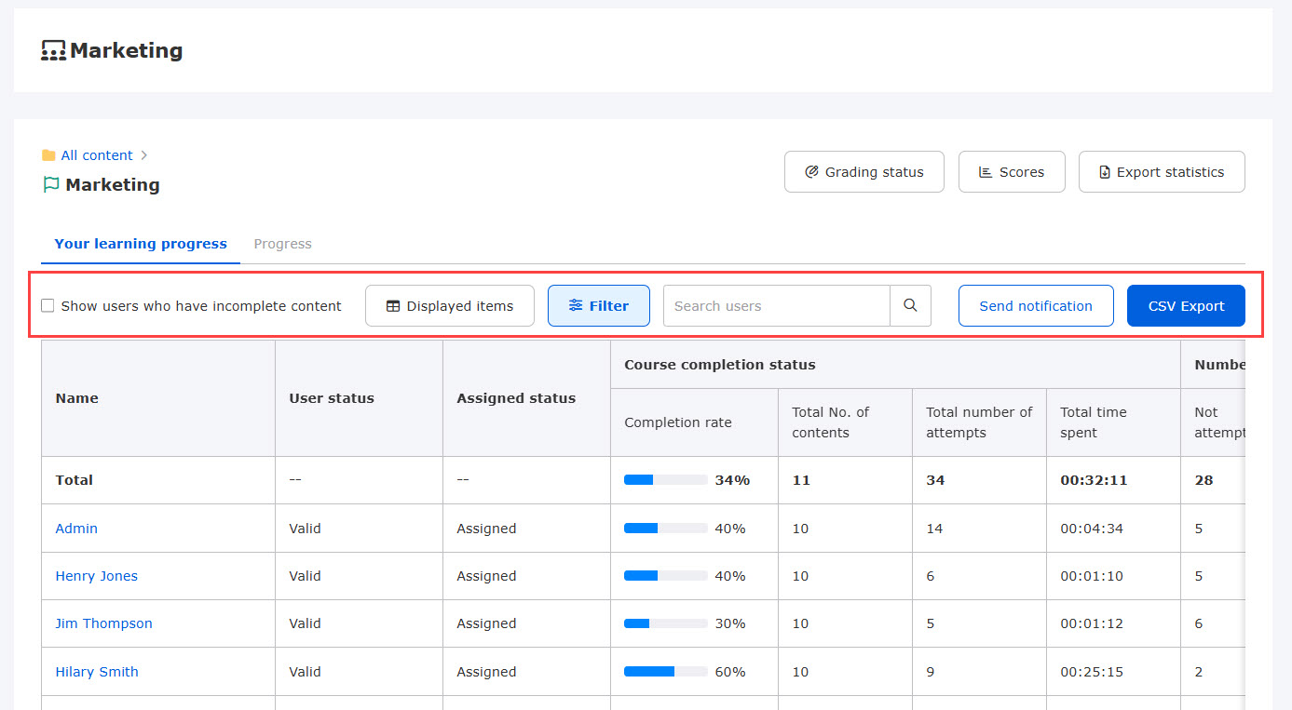Click Total number of attempts header
This screenshot has height=710, width=1292.
(979, 422)
